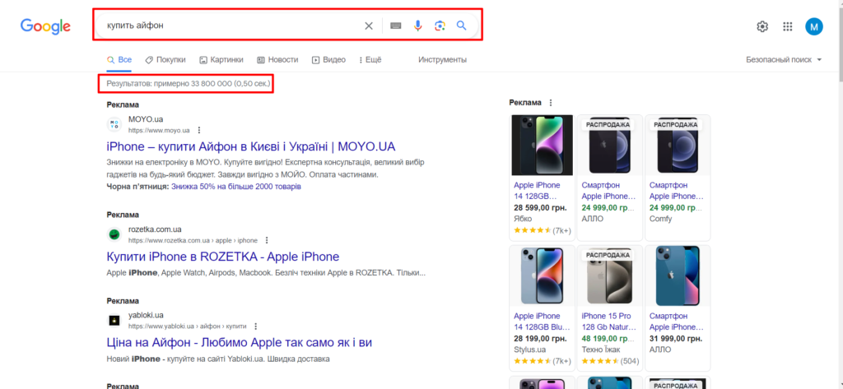Open Google Lens image search icon
Image resolution: width=843 pixels, height=389 pixels.
[x=440, y=25]
